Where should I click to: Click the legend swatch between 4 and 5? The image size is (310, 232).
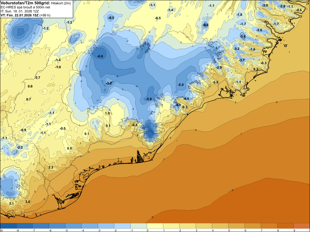[220, 226]
